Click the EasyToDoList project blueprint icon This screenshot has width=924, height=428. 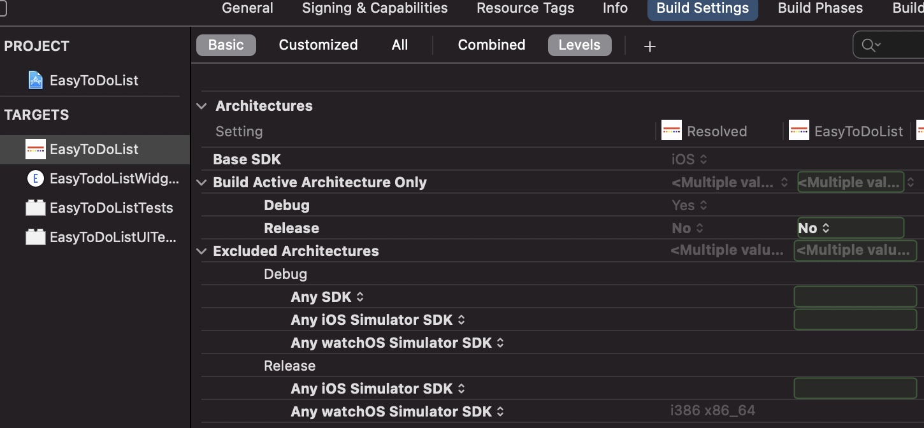pyautogui.click(x=36, y=80)
